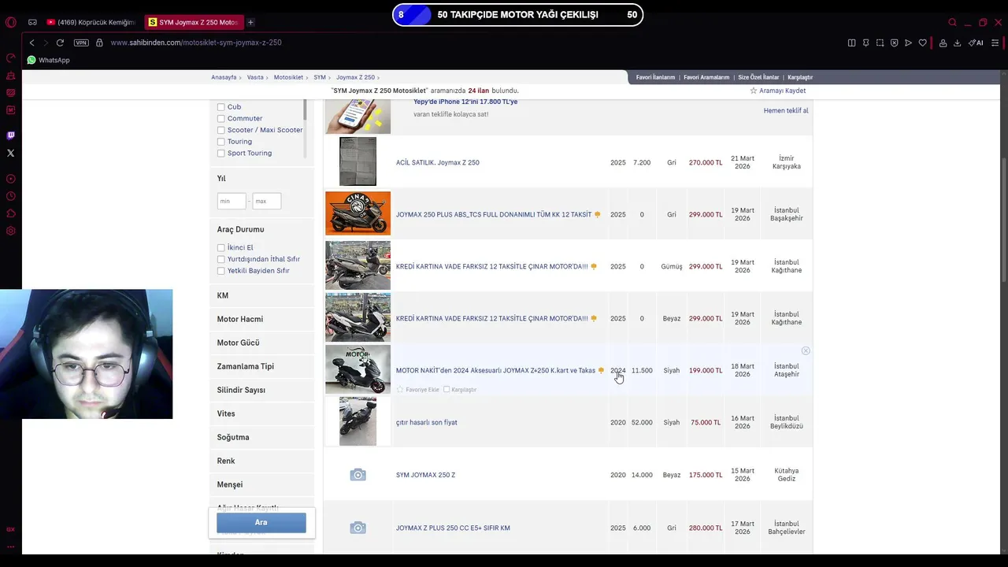Expand the Vites filter section

tap(261, 413)
